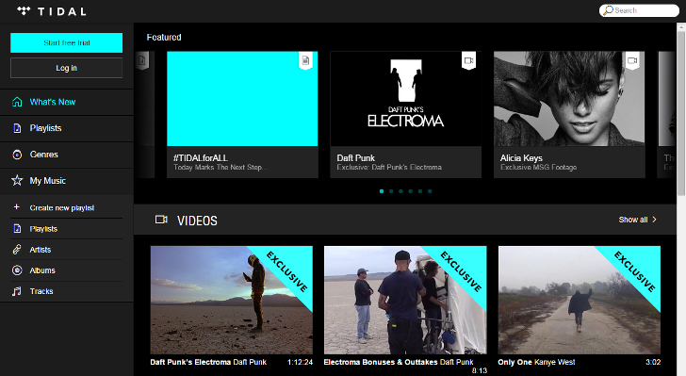Click the TIDAL logo icon

click(24, 11)
